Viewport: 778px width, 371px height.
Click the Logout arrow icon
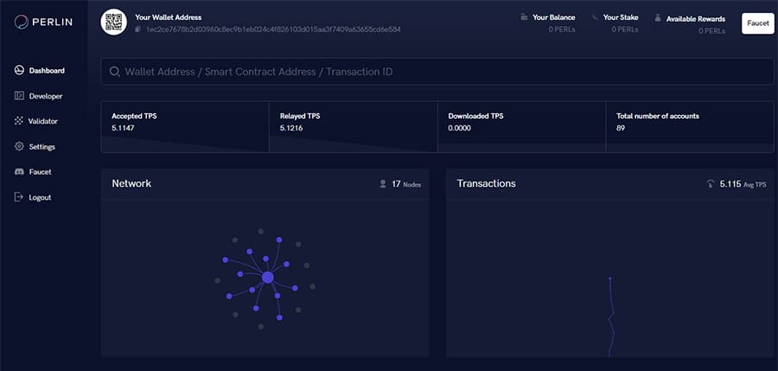pos(19,197)
